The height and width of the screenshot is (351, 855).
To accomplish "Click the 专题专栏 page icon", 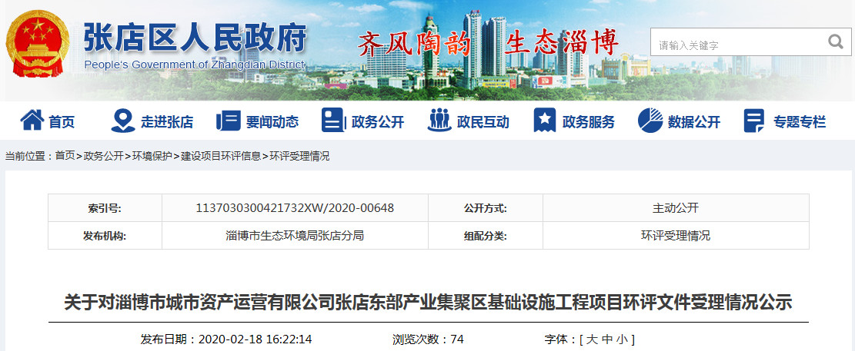I will click(754, 121).
